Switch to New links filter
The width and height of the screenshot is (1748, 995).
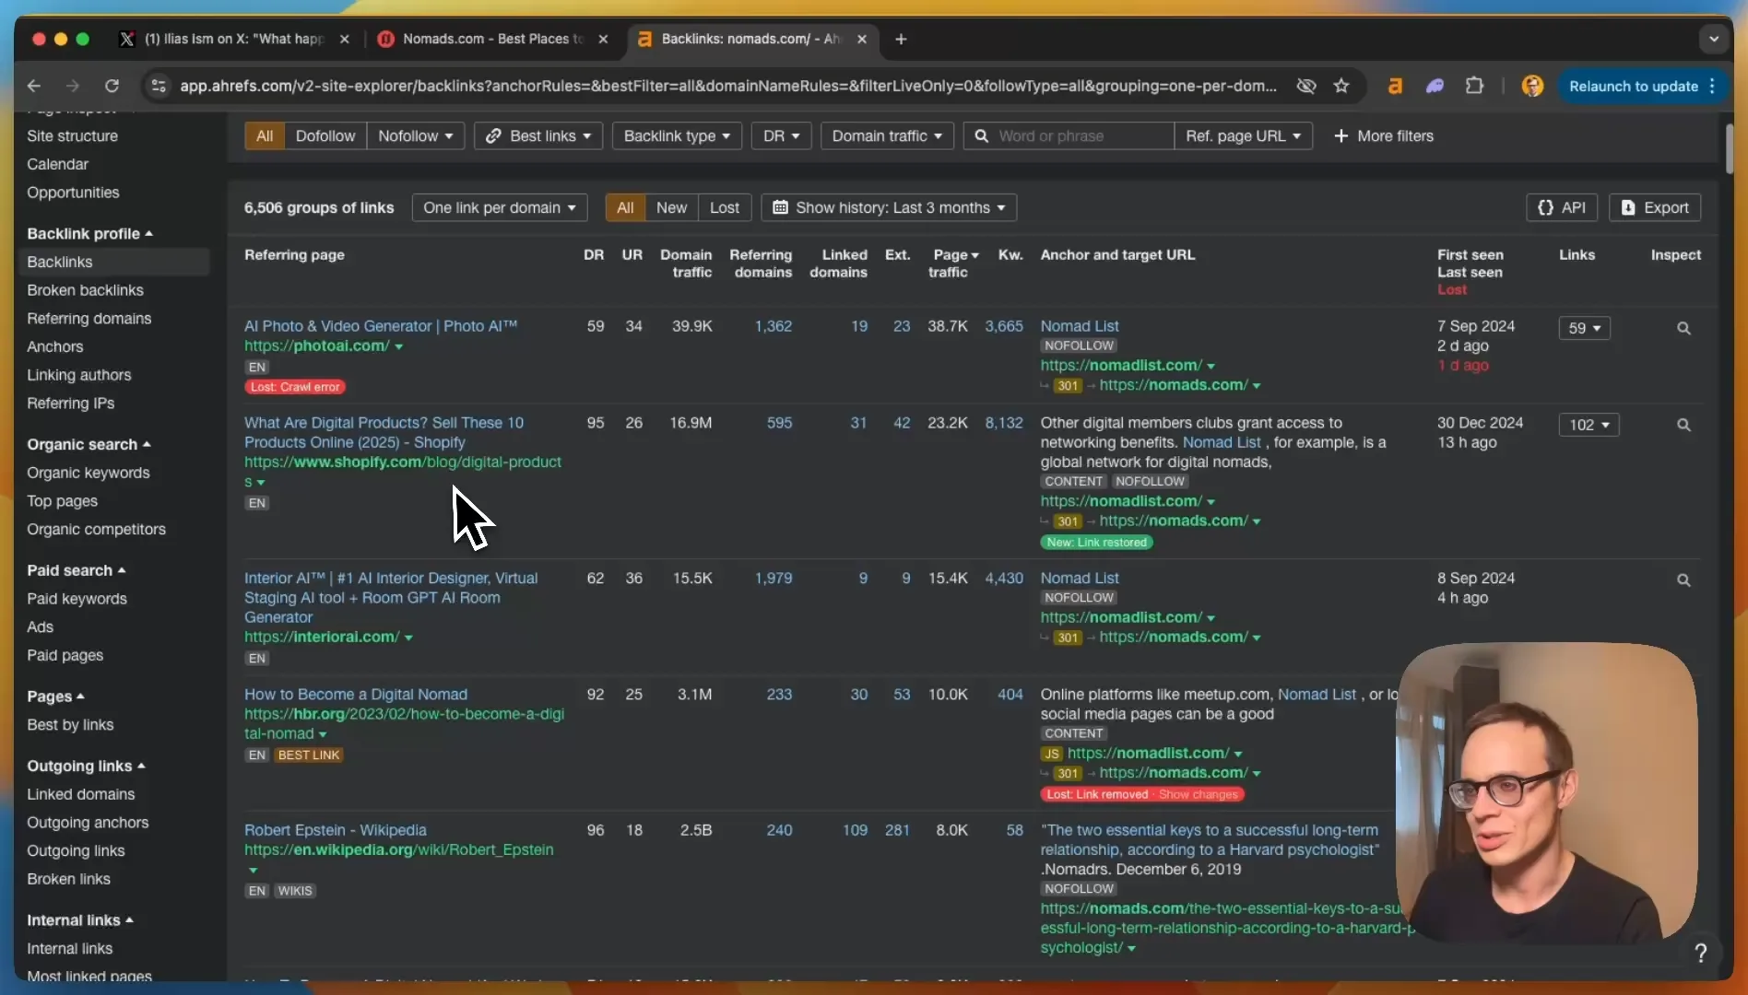(671, 207)
